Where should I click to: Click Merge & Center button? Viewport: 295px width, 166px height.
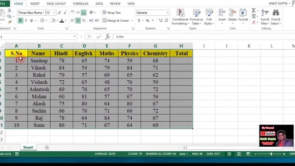tap(116, 20)
